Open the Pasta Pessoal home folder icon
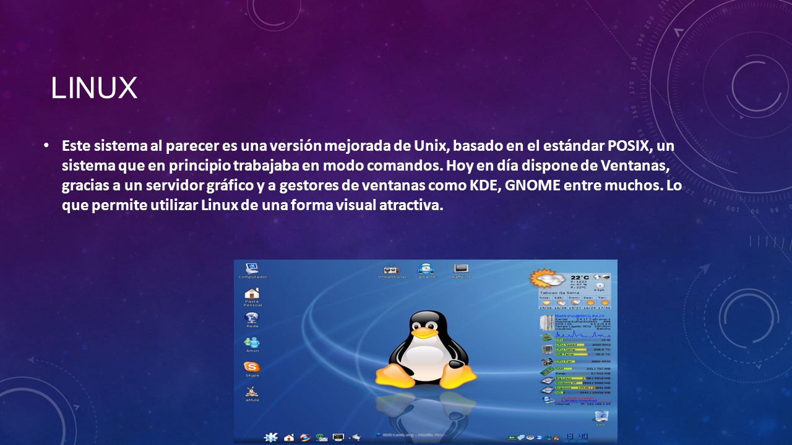The width and height of the screenshot is (792, 445). [x=252, y=297]
